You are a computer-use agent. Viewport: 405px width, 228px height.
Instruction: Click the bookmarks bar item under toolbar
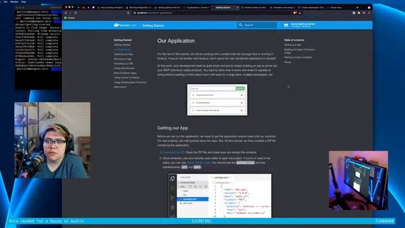[x=70, y=18]
